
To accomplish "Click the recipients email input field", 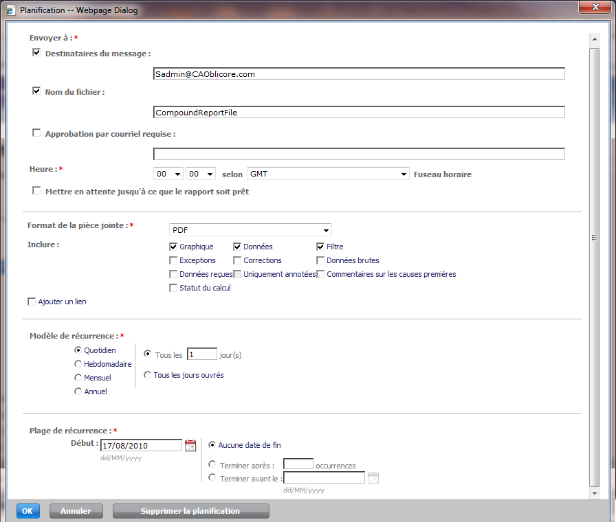I will [x=359, y=73].
